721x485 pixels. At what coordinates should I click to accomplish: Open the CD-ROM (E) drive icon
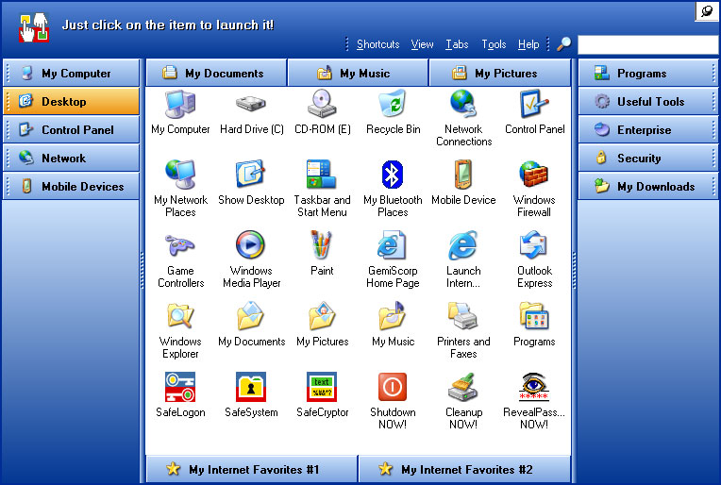click(322, 104)
